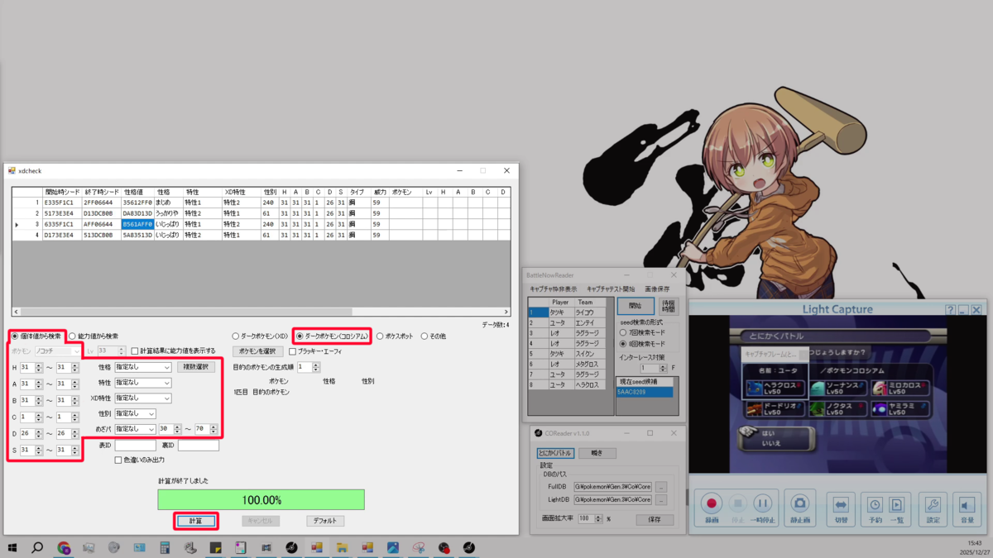Click ポケモンを選択 button
The image size is (993, 558).
point(258,351)
